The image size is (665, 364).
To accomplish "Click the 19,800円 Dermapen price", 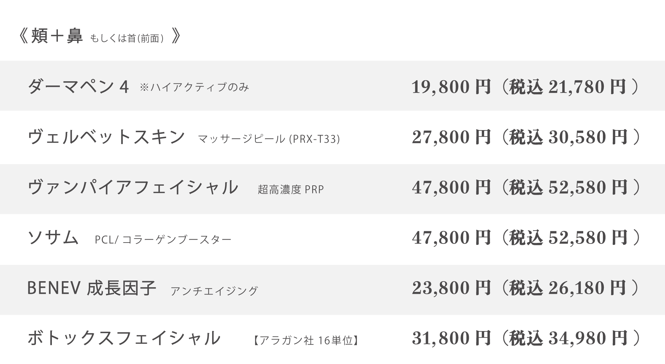I will 452,87.
